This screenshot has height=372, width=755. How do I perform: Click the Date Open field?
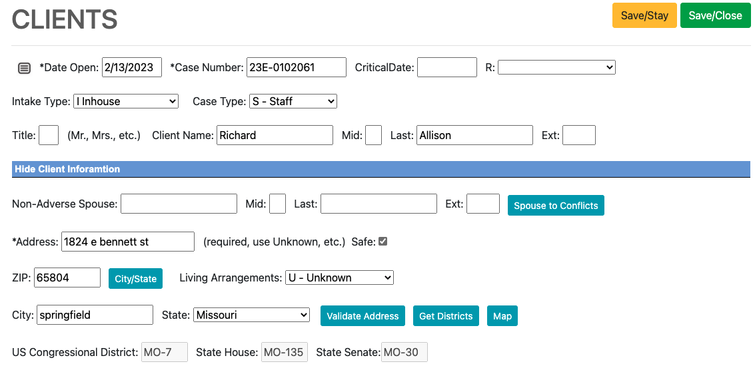click(131, 67)
